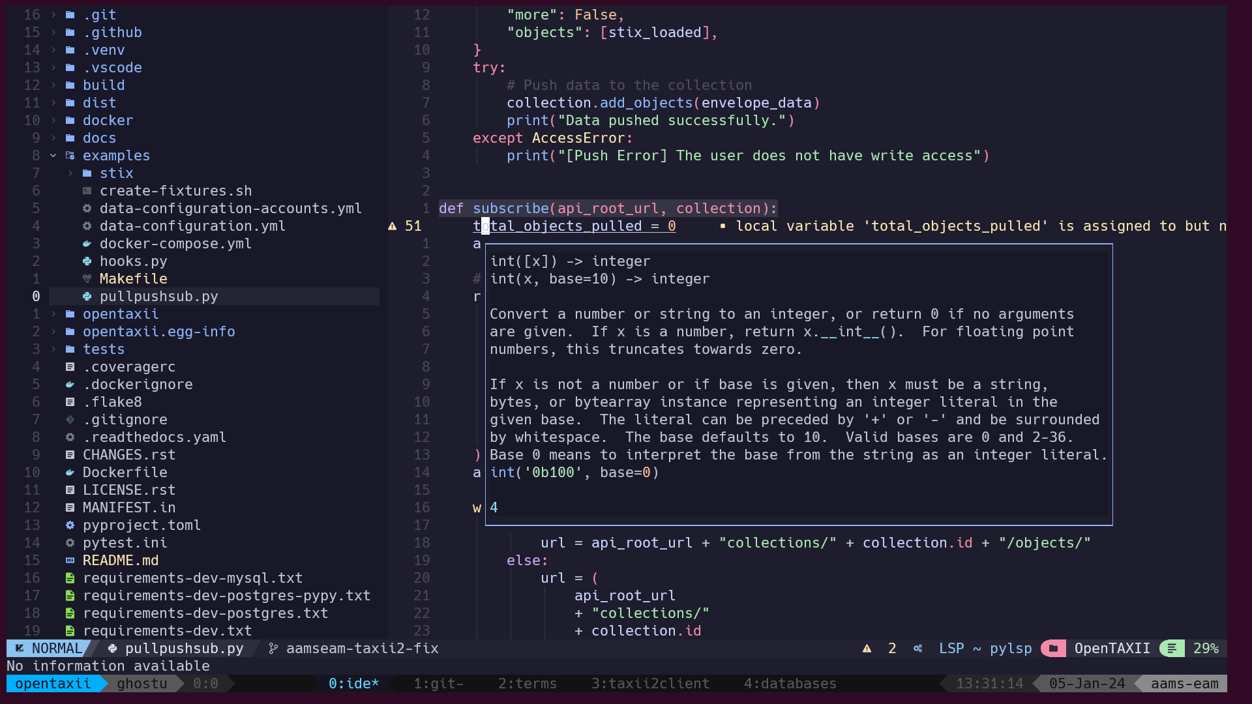1252x704 pixels.
Task: Expand the opentaxii folder chevron
Action: 53,314
